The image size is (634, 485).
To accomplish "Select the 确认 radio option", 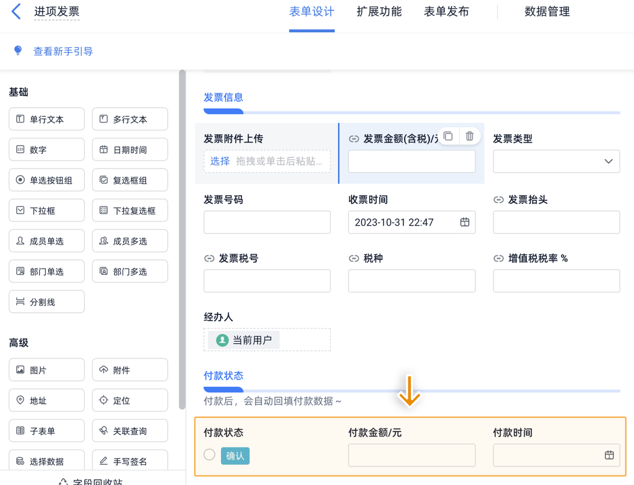I will [x=210, y=455].
